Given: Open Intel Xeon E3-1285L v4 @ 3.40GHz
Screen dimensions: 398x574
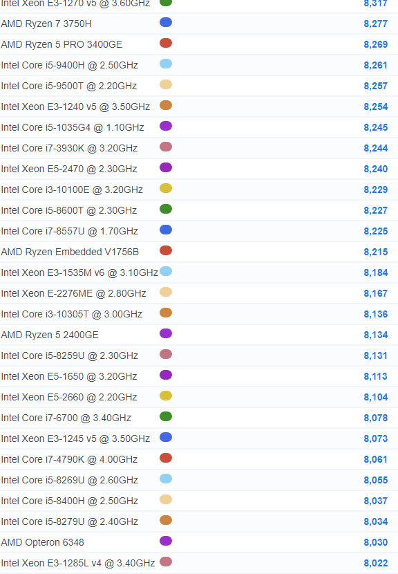Looking at the screenshot, I should (78, 563).
